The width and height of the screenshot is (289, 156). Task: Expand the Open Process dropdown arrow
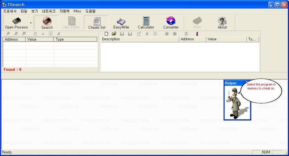click(31, 23)
